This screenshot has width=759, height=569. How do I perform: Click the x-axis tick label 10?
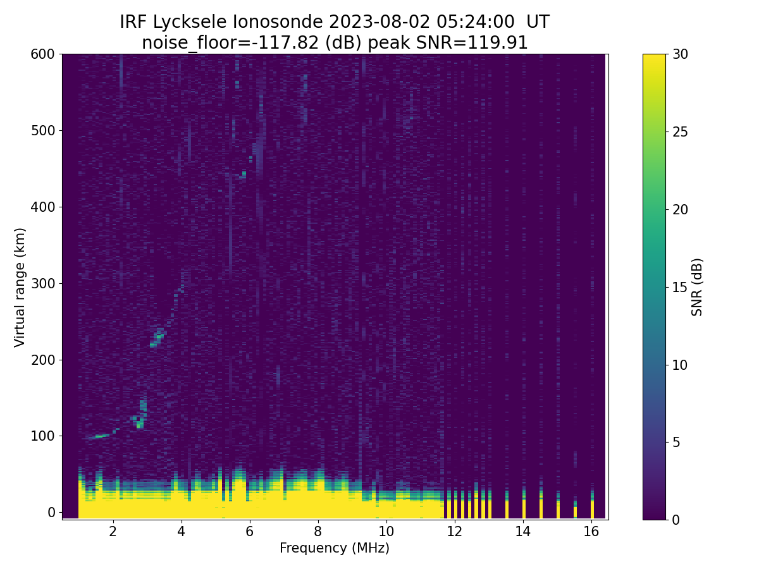pyautogui.click(x=386, y=532)
